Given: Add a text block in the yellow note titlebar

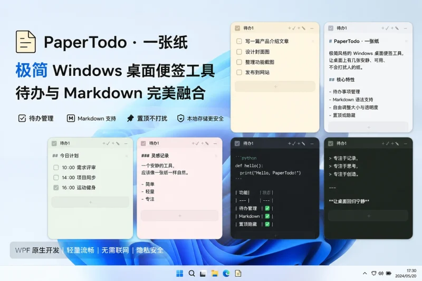Looking at the screenshot, I should (x=301, y=28).
